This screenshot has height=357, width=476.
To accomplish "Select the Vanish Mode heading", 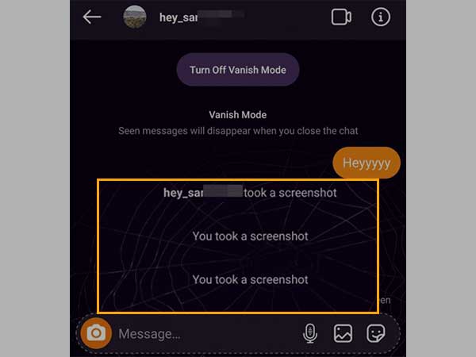I will pyautogui.click(x=238, y=115).
